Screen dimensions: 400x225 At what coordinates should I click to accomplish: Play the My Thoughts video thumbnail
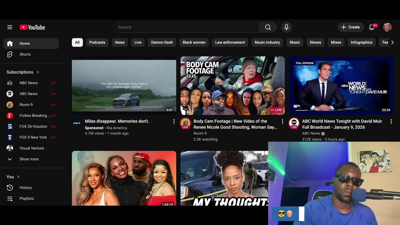tap(224, 178)
